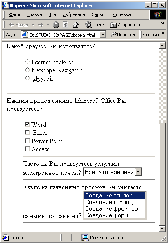Check the Access checkbox
Viewport: 168px width, 243px height.
pos(27,149)
